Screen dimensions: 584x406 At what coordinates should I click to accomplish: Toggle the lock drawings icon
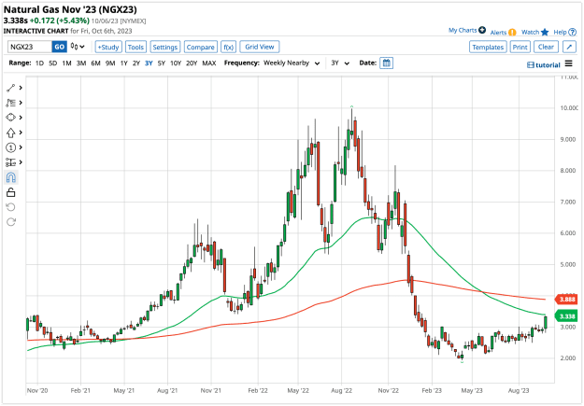[x=11, y=192]
